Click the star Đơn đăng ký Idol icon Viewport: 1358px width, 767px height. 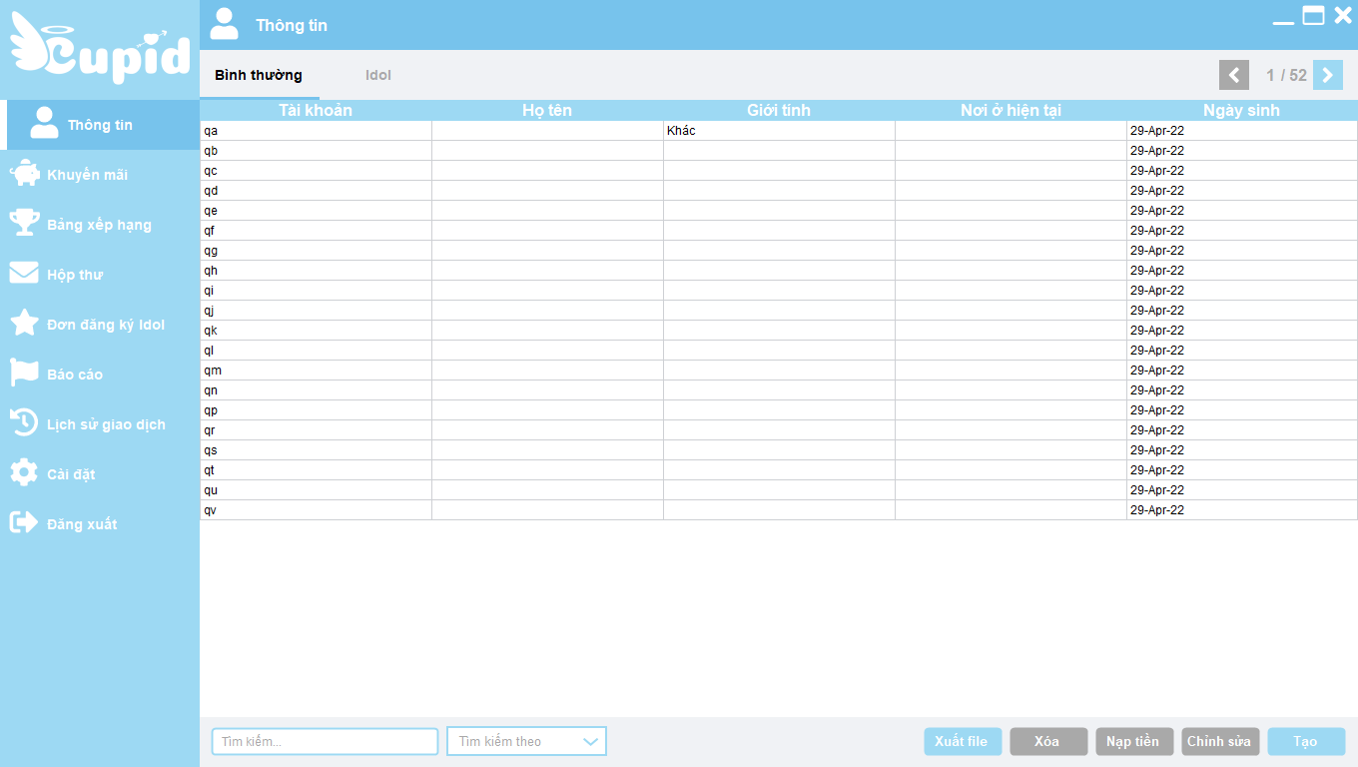click(24, 324)
